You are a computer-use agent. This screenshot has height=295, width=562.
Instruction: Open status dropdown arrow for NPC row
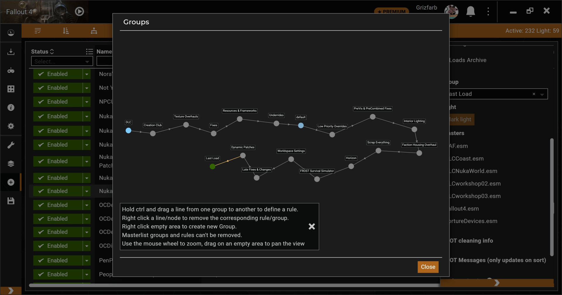[x=87, y=102]
